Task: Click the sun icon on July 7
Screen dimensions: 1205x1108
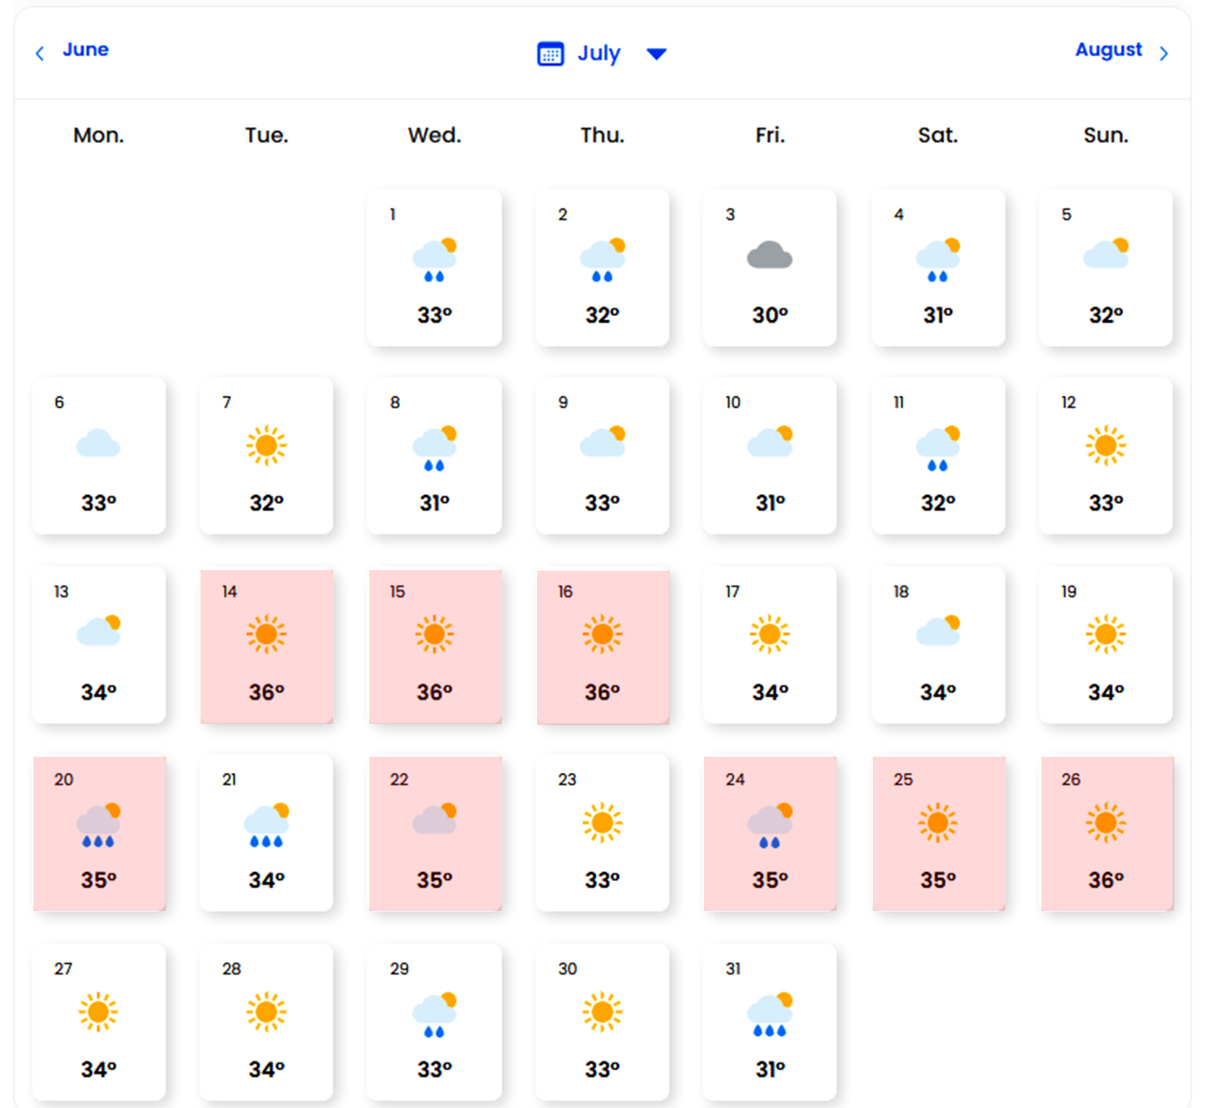Action: click(266, 445)
